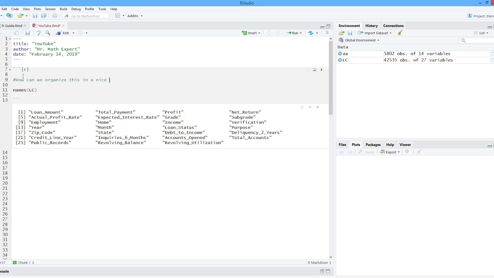The width and height of the screenshot is (494, 278).
Task: Print the current file icon
Action: (55, 16)
